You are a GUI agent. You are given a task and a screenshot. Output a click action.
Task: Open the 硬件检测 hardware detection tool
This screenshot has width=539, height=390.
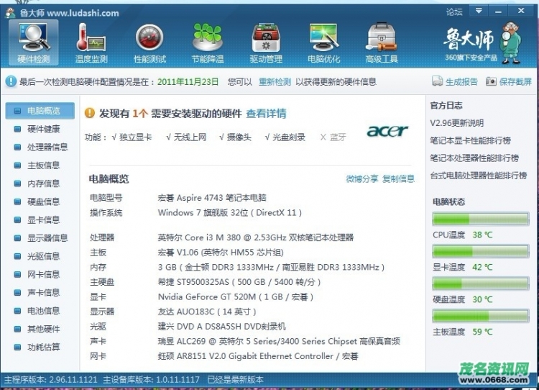click(34, 42)
